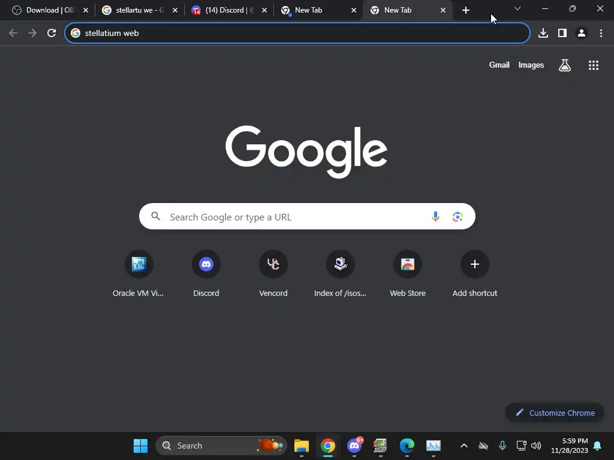Screen dimensions: 614x460
Task: Open File Explorer from the taskbar
Action: coord(302,446)
